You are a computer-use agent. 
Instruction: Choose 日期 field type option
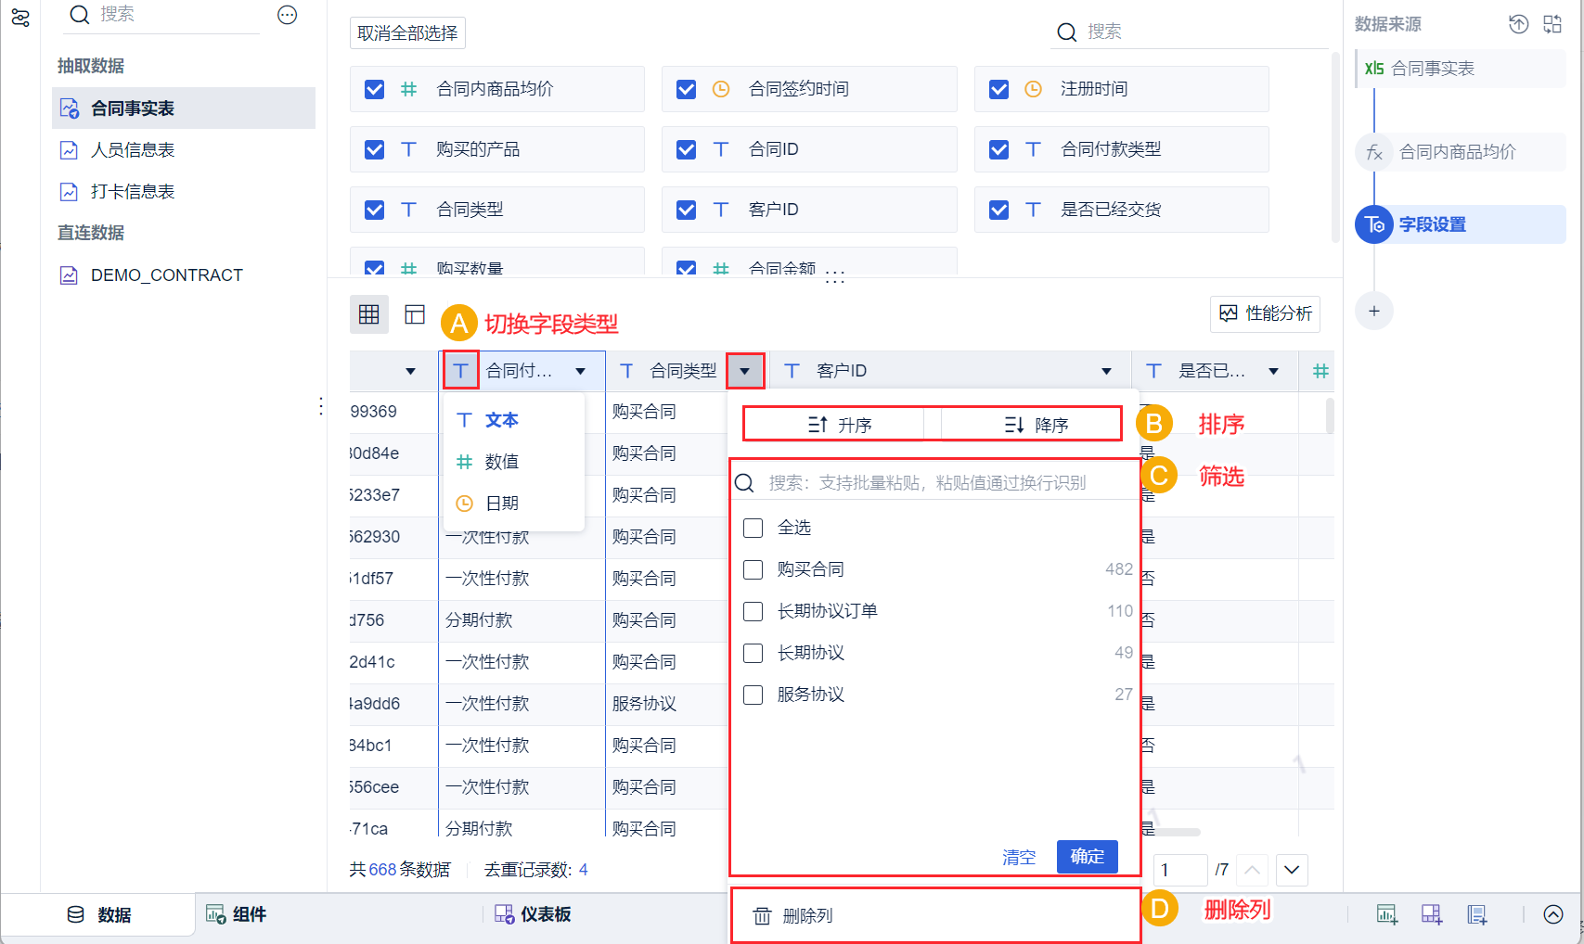[515, 504]
